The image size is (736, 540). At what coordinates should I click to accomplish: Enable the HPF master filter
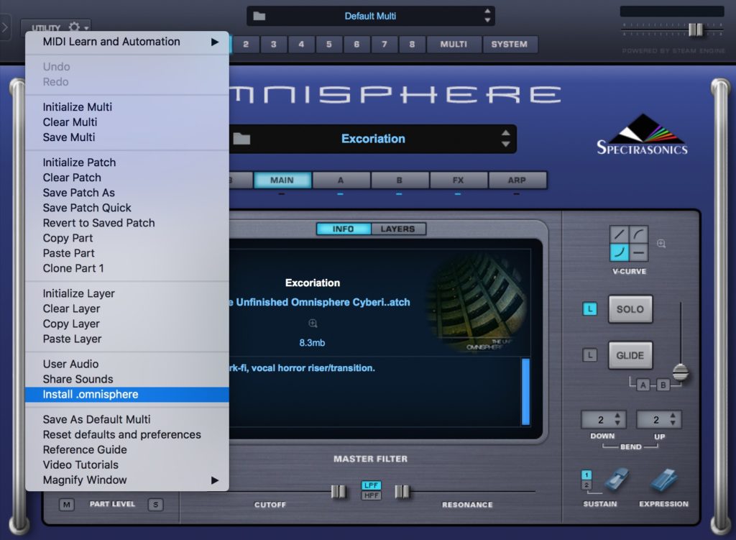click(x=371, y=495)
